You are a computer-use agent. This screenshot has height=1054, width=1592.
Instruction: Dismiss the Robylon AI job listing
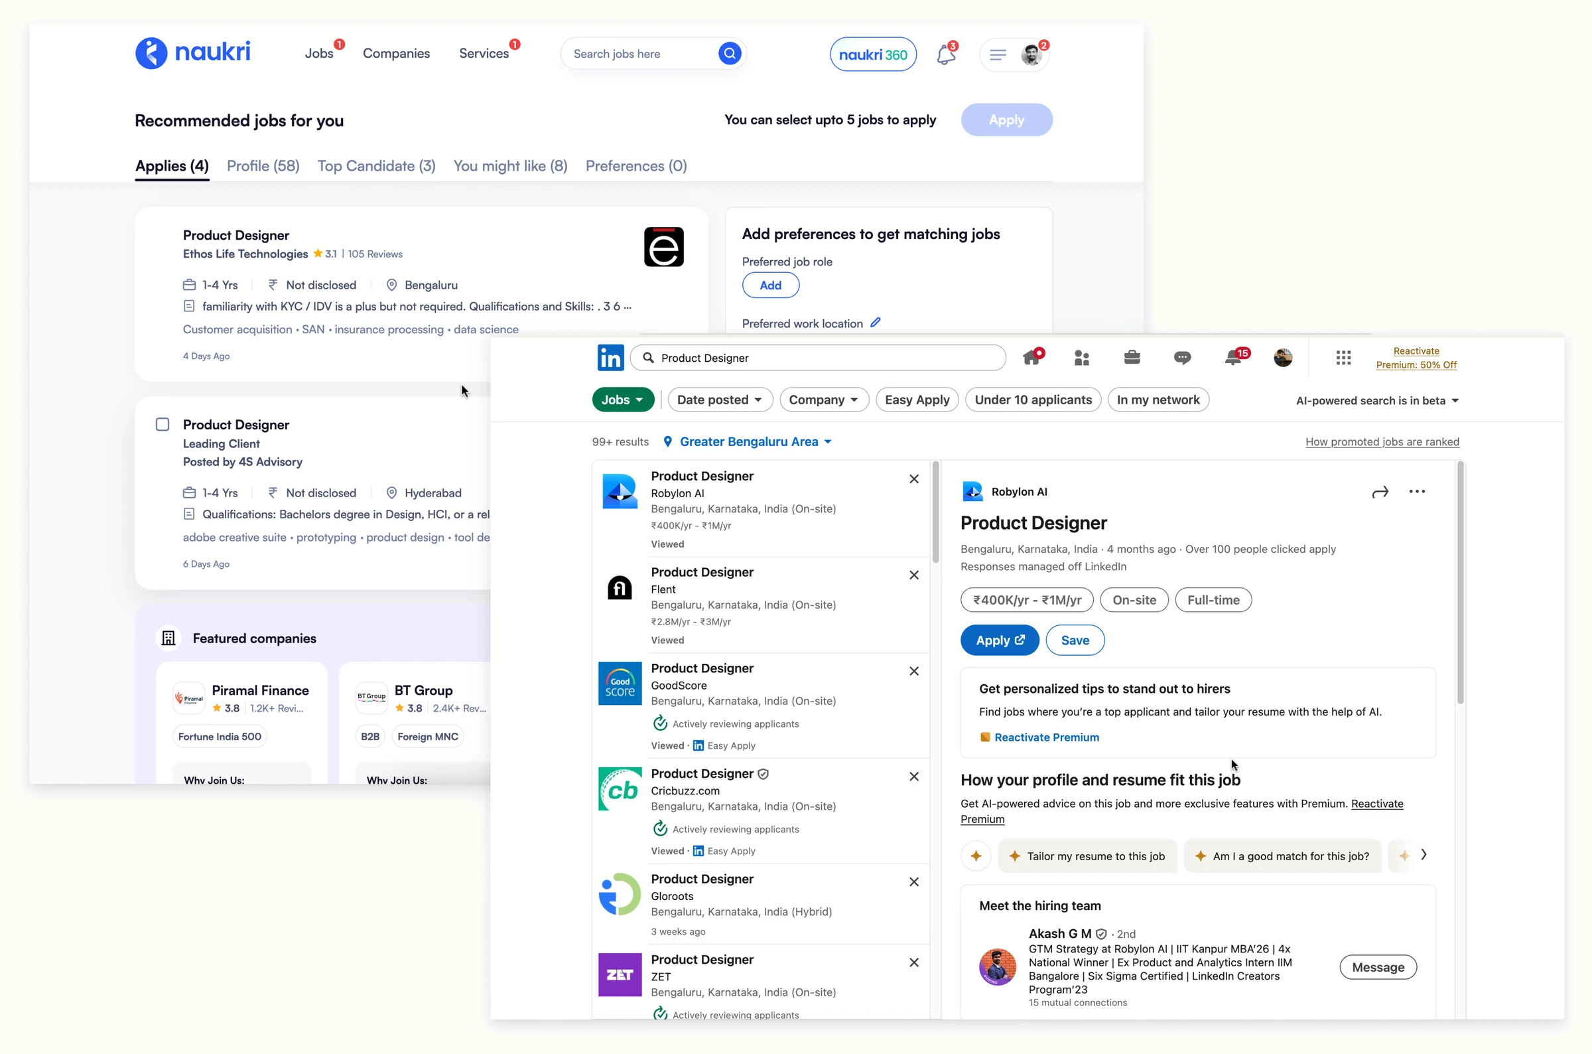(913, 479)
